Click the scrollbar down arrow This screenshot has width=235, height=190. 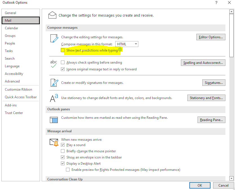click(231, 178)
